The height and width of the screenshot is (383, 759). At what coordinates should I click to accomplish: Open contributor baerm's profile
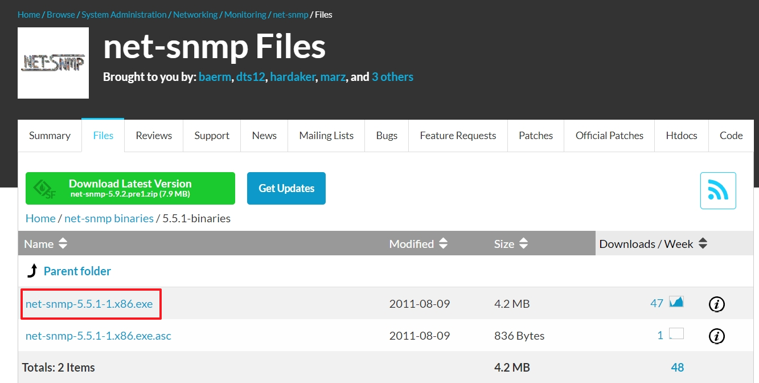[215, 77]
